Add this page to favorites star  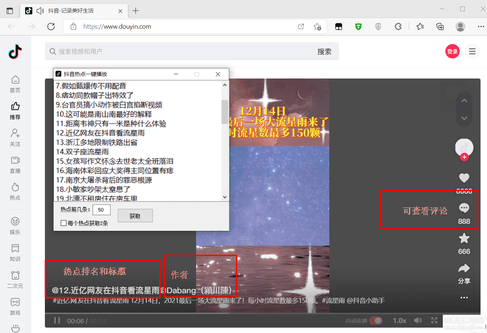(x=317, y=27)
